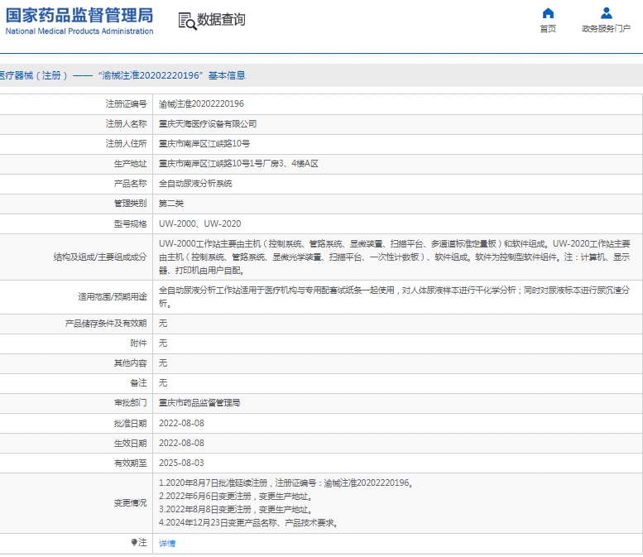Screen dimensions: 643x557
Task: Click the 政务服务门户 text label
Action: 606,29
